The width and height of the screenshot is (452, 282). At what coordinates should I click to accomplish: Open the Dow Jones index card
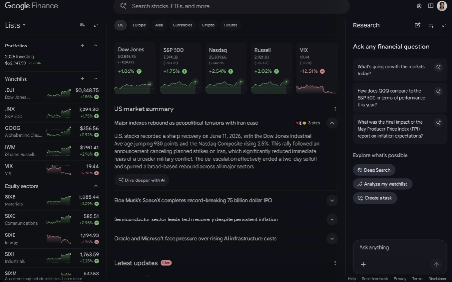(x=135, y=69)
